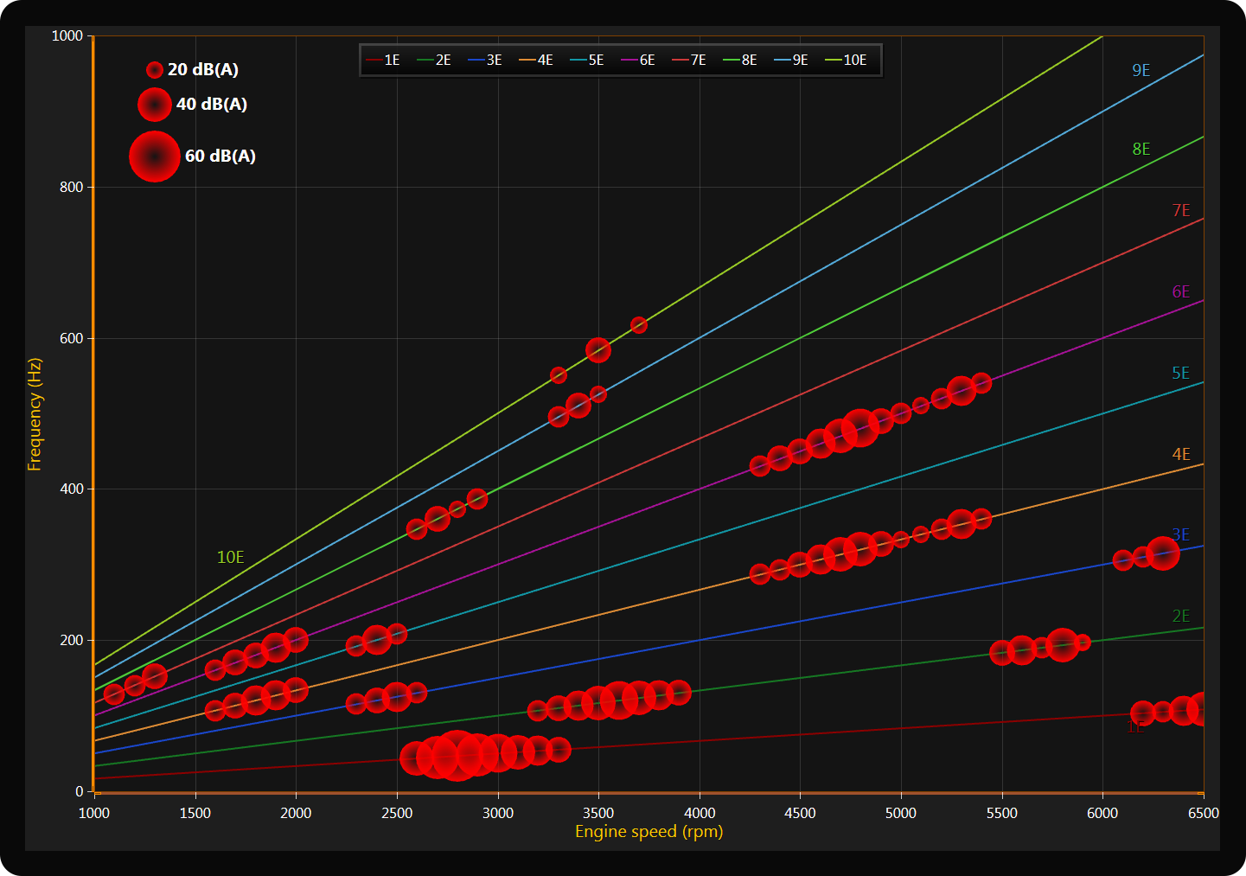Click the 800 tick label on frequency axis
The height and width of the screenshot is (876, 1246).
[x=71, y=188]
